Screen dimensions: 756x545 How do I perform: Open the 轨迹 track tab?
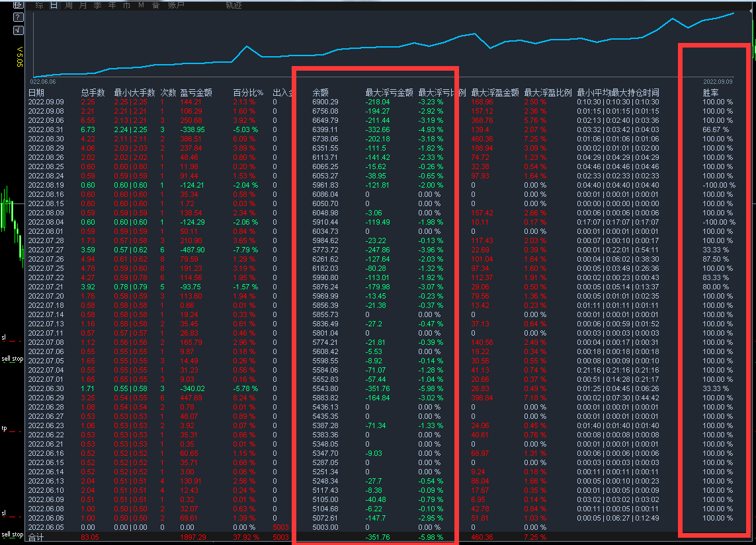(x=234, y=5)
